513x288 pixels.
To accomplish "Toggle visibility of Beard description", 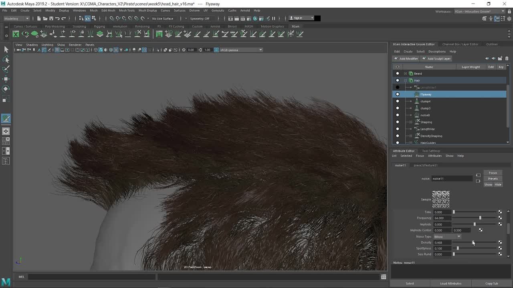I will (x=398, y=74).
